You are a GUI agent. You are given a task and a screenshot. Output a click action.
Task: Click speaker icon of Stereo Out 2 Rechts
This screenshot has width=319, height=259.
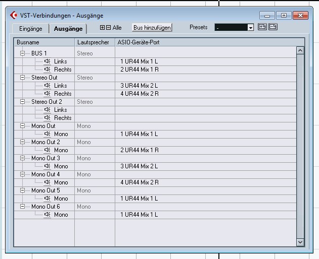(47, 117)
